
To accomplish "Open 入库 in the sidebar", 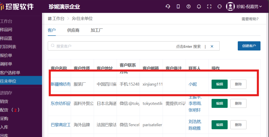I will point(4,127).
